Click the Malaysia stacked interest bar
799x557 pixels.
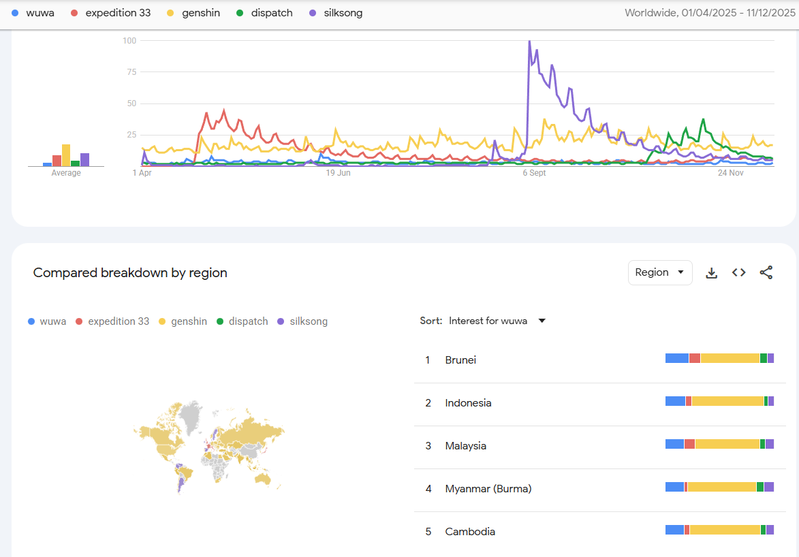click(719, 444)
